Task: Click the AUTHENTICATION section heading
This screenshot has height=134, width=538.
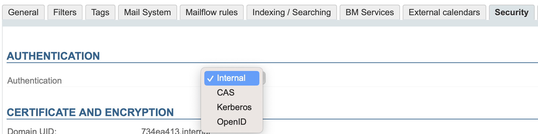Action: (53, 56)
